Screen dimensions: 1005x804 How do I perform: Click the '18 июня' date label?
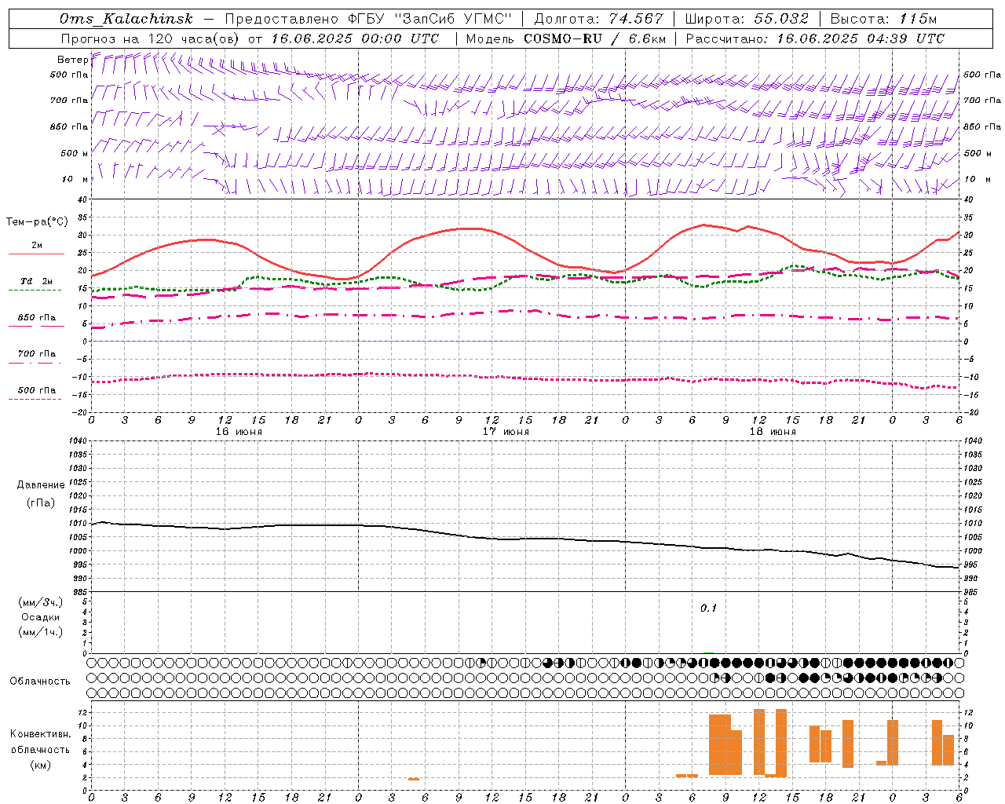point(773,432)
